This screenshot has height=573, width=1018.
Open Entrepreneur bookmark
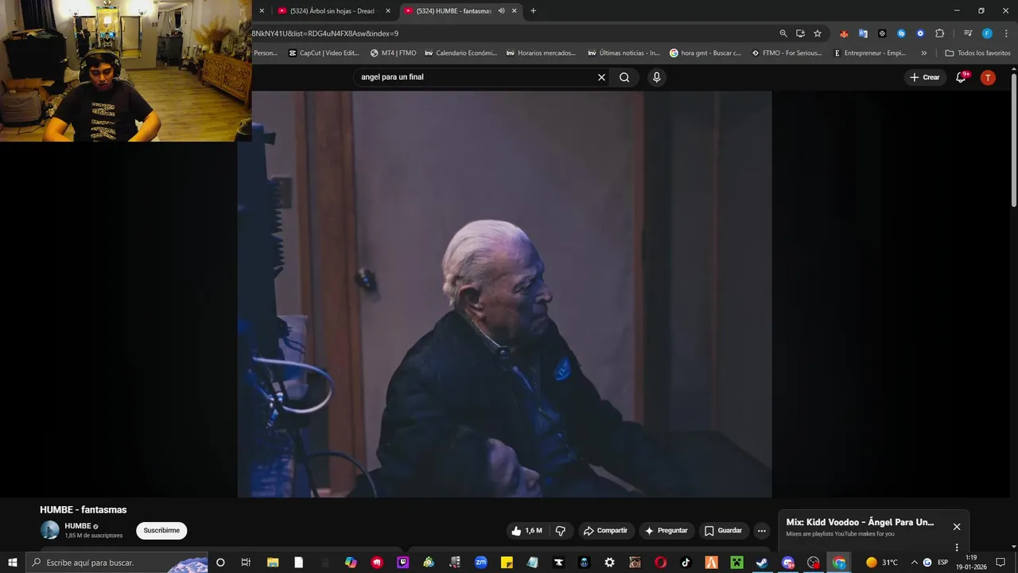(x=869, y=53)
